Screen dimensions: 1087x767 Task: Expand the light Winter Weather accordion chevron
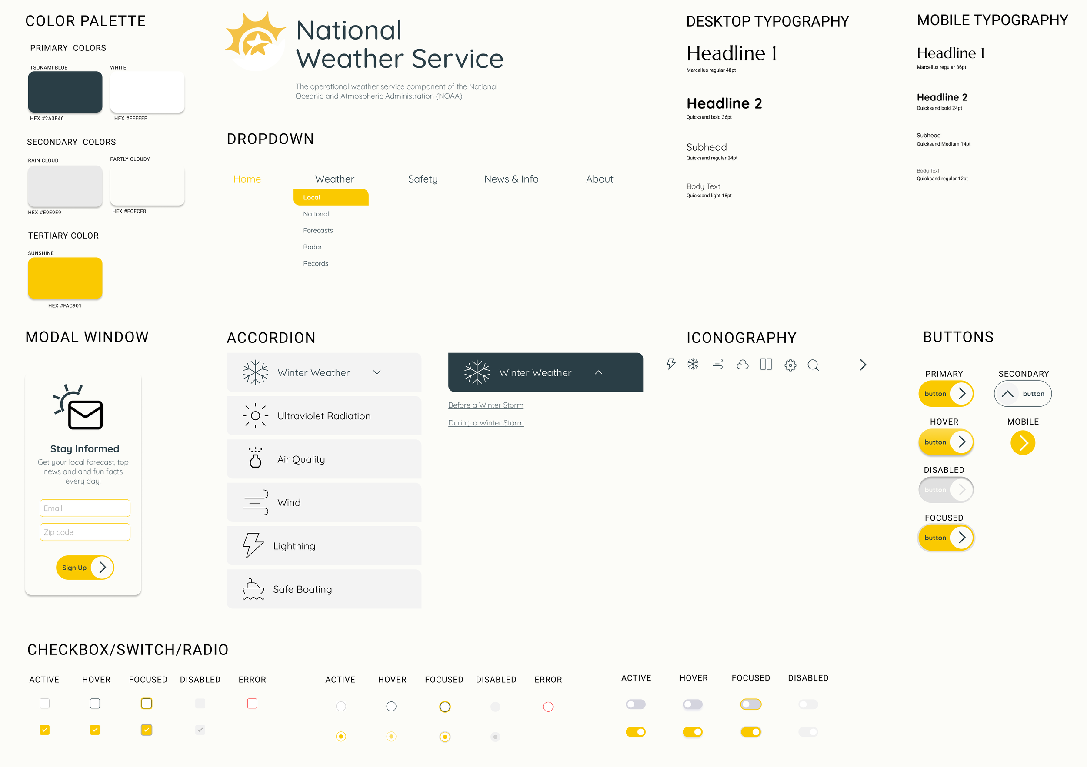pos(377,372)
